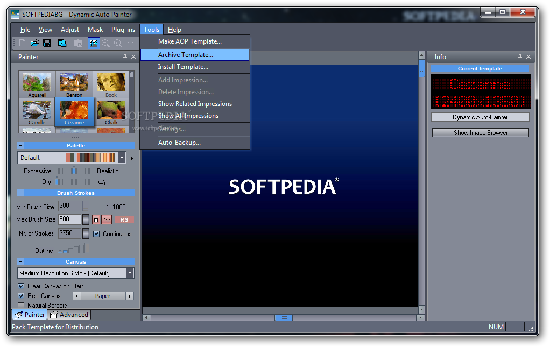The height and width of the screenshot is (347, 550).
Task: Choose Show All Impressions
Action: point(195,116)
